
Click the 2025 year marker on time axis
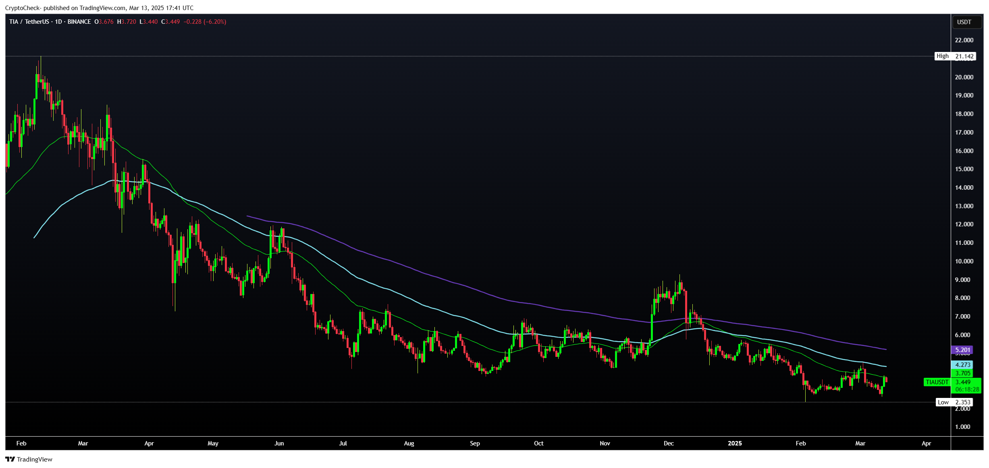click(x=735, y=443)
